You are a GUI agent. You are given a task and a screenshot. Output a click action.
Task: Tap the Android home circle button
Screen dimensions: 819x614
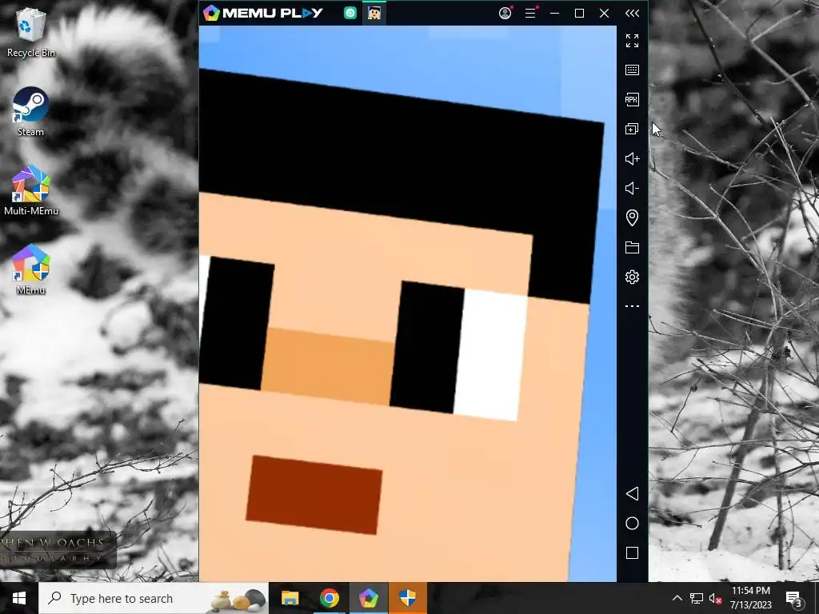point(632,524)
